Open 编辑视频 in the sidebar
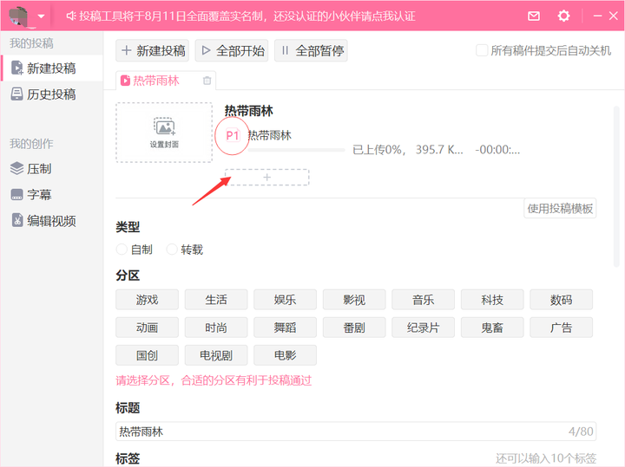 (52, 220)
